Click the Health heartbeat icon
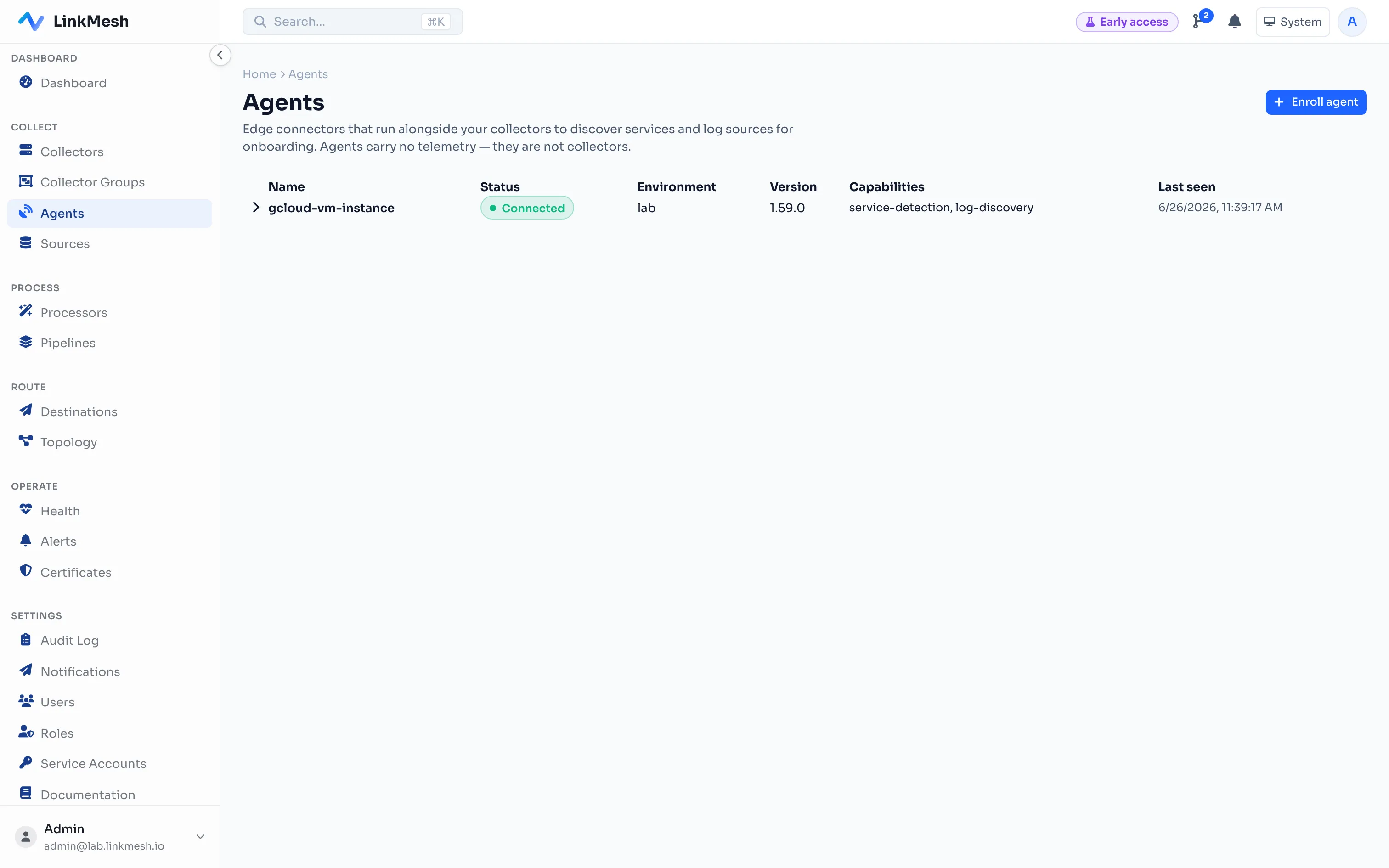Screen dimensions: 1389x868 click(x=26, y=510)
